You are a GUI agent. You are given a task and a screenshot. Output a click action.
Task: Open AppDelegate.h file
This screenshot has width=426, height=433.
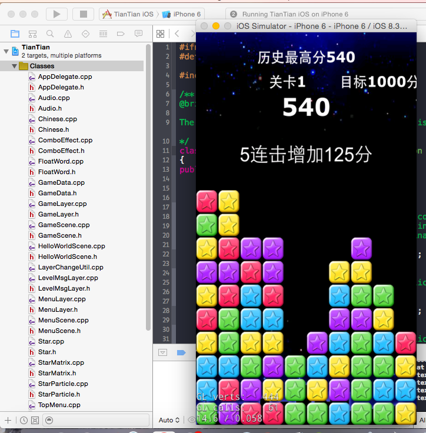coord(61,87)
